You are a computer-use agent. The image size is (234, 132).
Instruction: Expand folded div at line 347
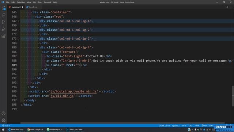19,21
